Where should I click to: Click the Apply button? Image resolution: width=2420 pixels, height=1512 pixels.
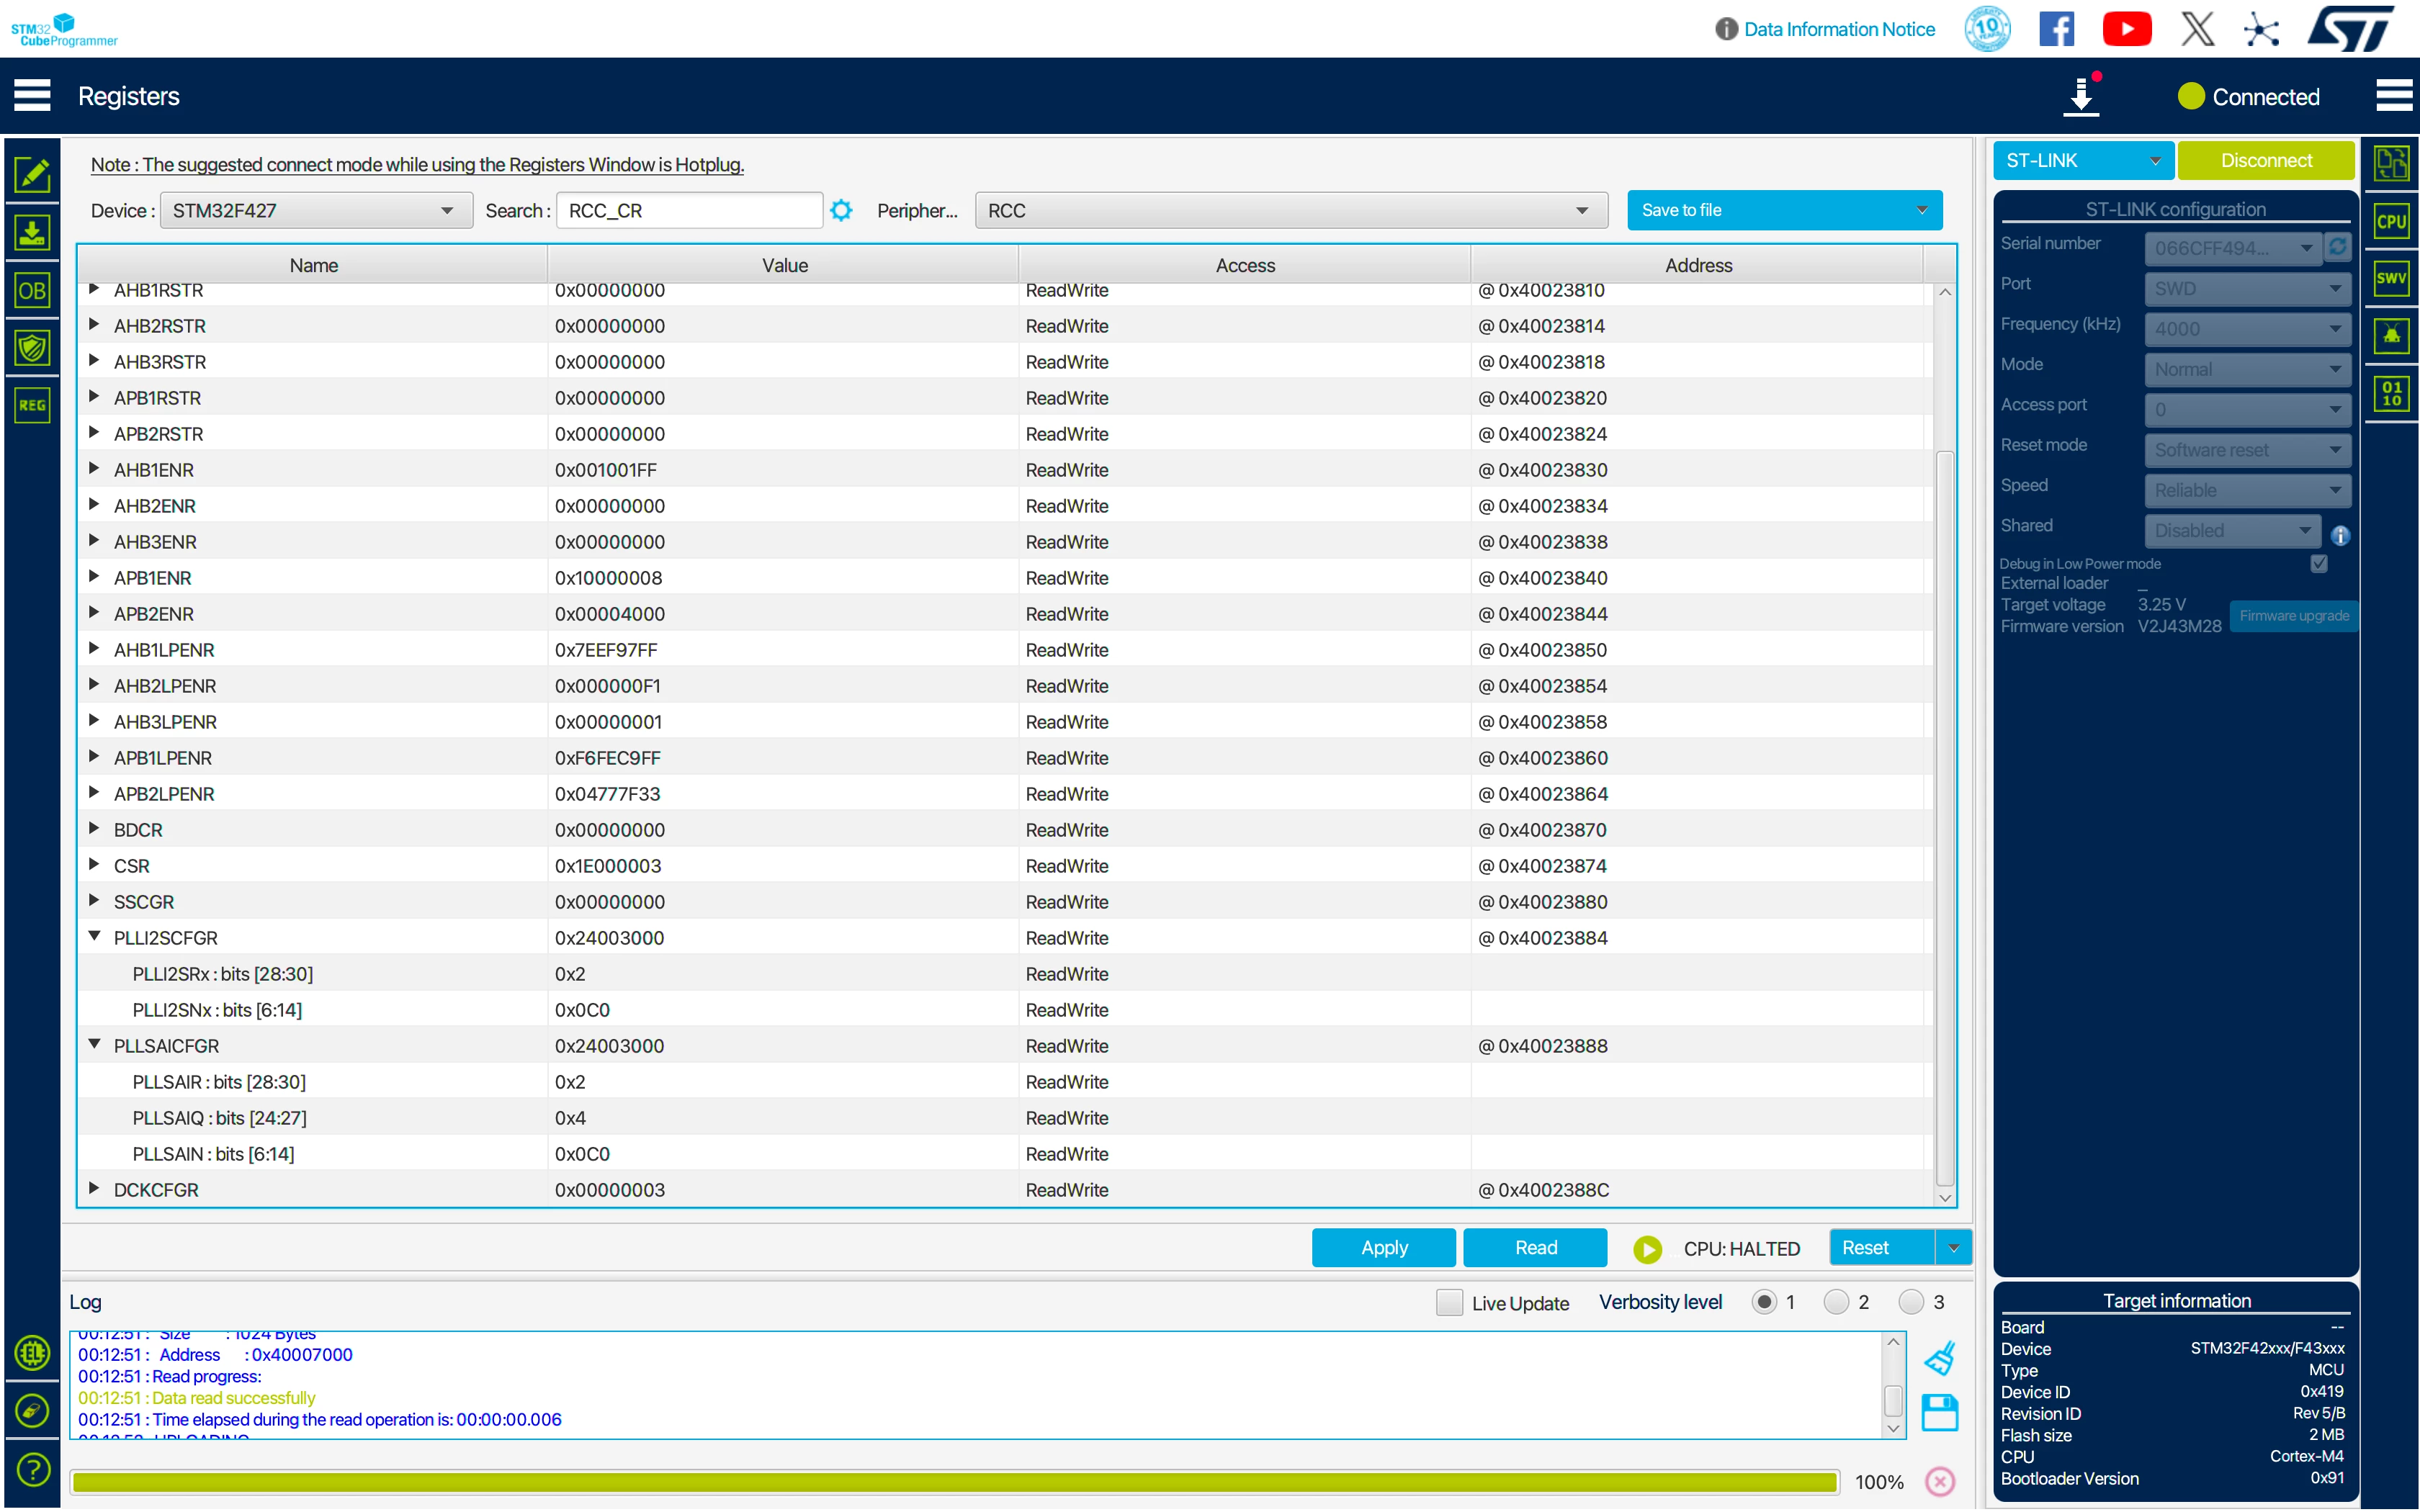[1384, 1248]
